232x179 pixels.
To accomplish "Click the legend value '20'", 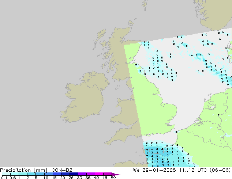I will 63,178.
